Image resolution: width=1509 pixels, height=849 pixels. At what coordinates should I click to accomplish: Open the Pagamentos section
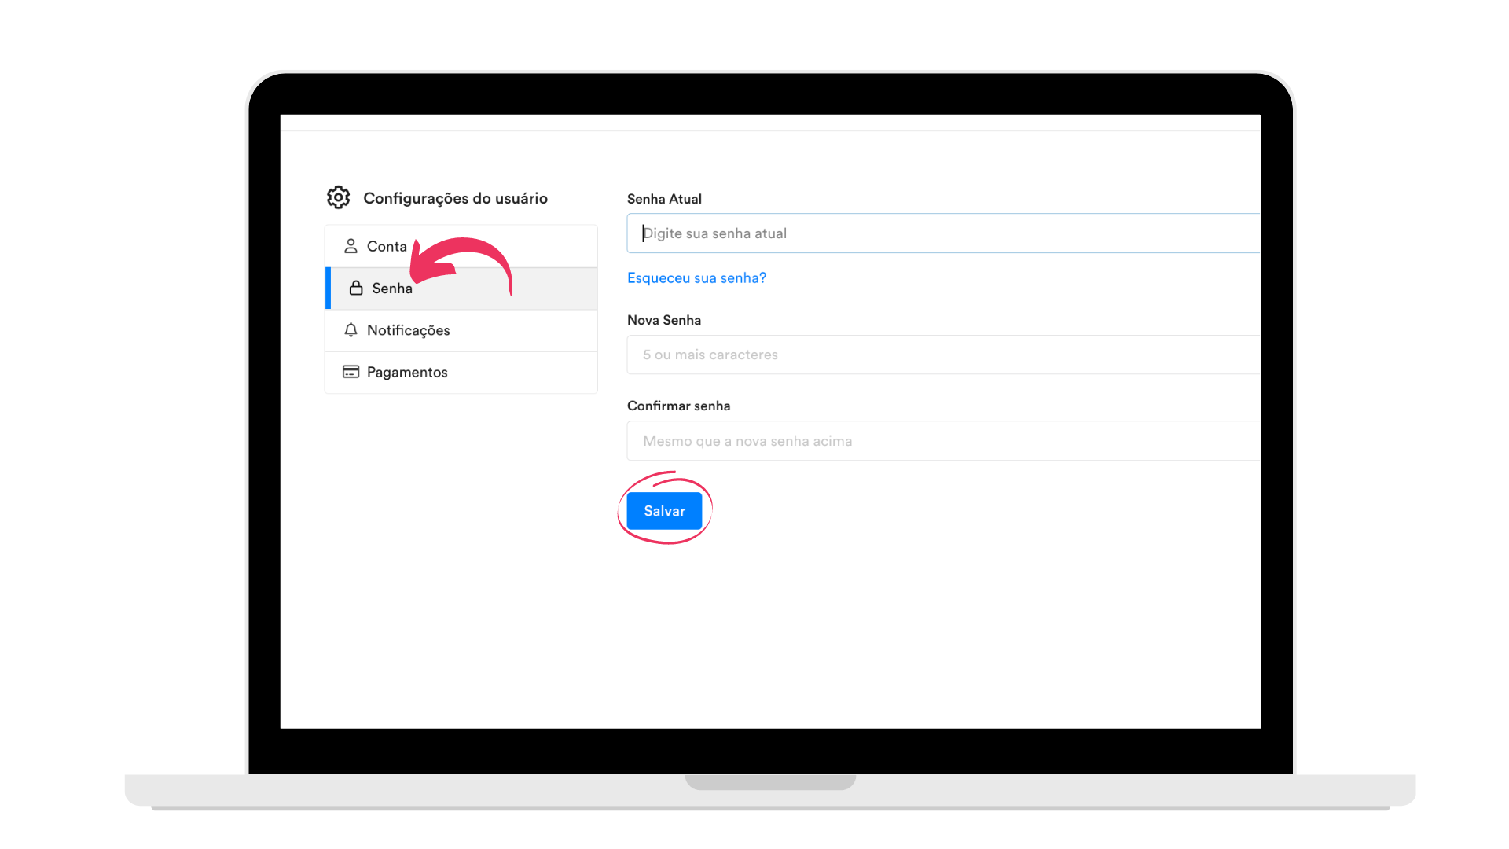[x=461, y=372]
